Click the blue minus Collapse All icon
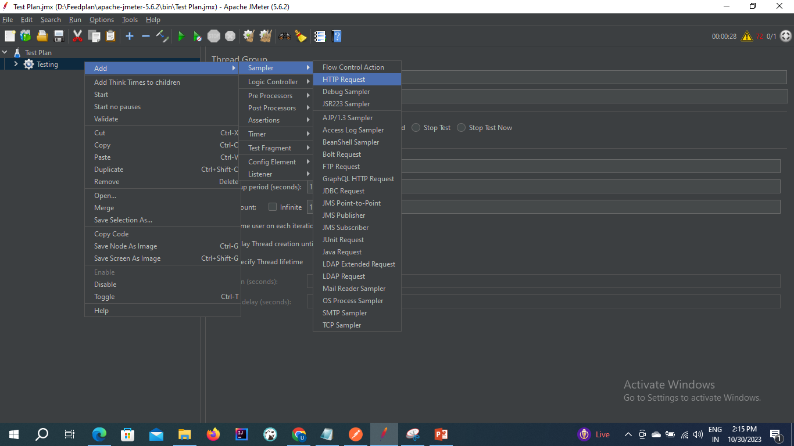 pyautogui.click(x=146, y=36)
